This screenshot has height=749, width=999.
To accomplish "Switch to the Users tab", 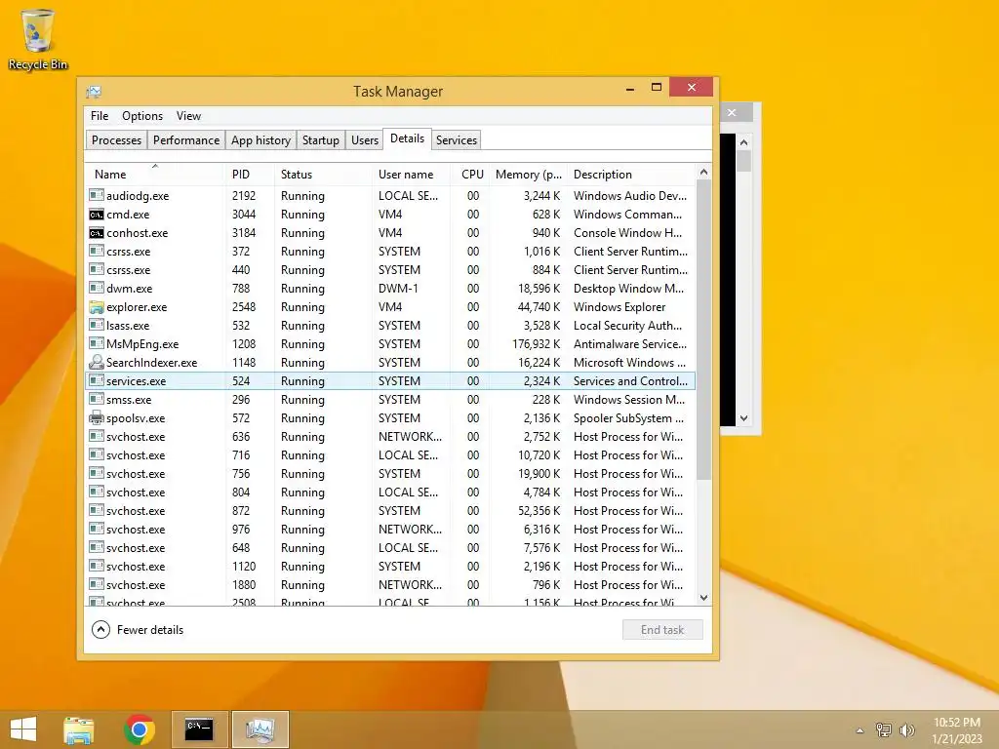I will [365, 140].
